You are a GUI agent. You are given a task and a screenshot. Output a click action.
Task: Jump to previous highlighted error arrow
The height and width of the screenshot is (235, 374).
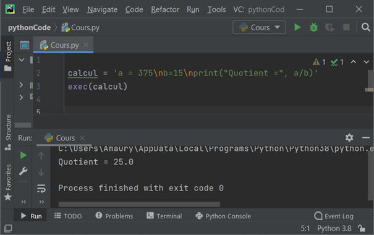(x=354, y=62)
